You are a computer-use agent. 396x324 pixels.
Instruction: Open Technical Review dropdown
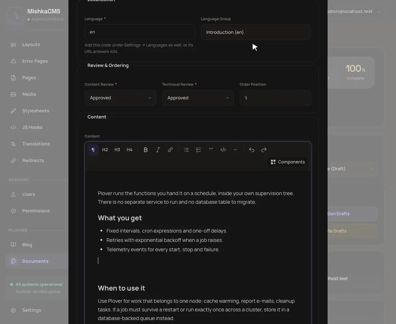point(198,98)
